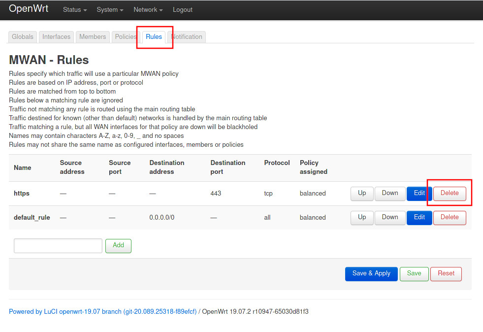Move default_rule down
The image size is (483, 332).
tap(390, 217)
